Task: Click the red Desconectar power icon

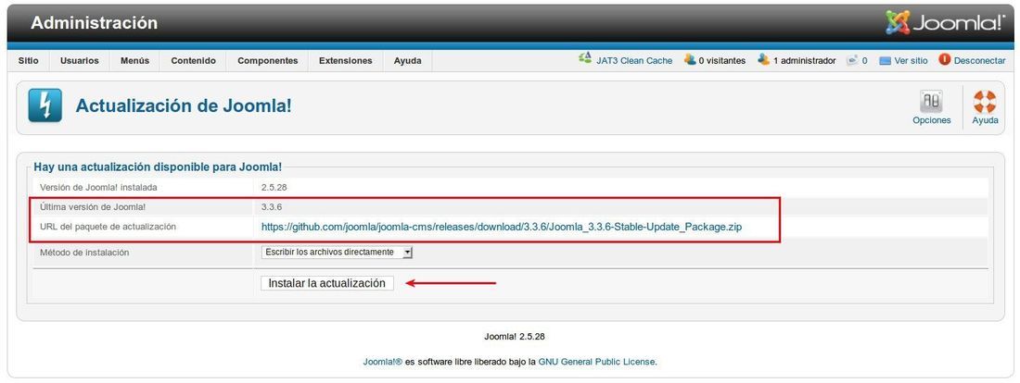Action: pyautogui.click(x=945, y=60)
